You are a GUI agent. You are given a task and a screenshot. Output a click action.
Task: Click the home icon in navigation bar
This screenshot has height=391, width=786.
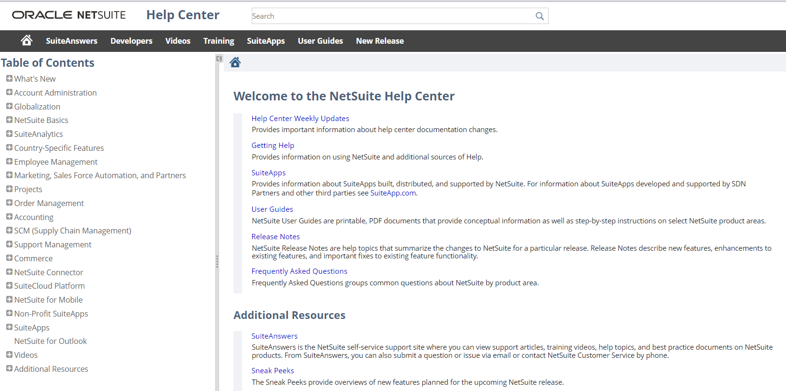click(26, 40)
